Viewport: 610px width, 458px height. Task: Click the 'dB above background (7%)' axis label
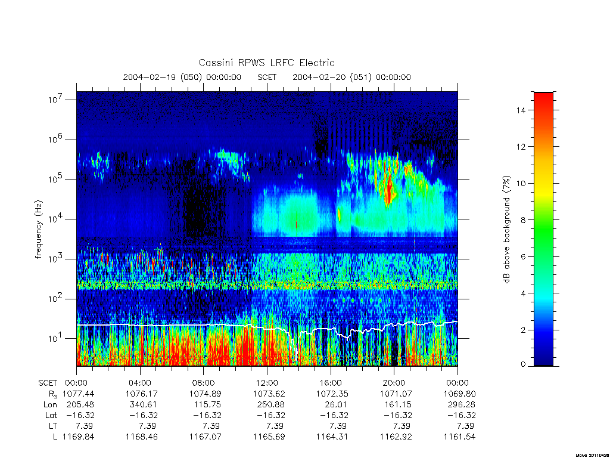point(506,230)
